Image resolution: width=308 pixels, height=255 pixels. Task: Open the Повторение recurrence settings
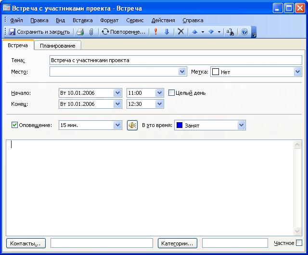[x=124, y=32]
